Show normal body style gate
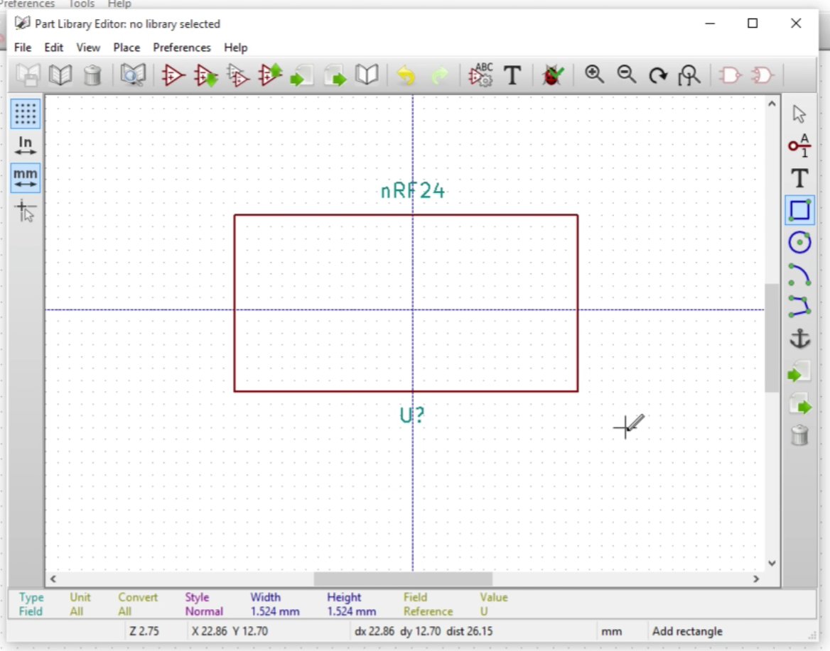 coord(731,75)
